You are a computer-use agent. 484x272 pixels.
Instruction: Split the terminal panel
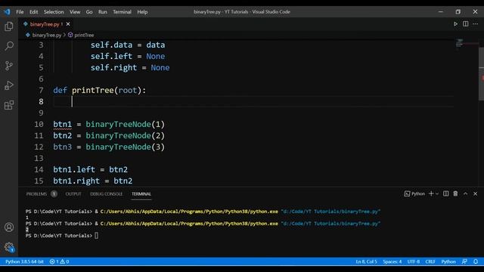click(x=446, y=193)
